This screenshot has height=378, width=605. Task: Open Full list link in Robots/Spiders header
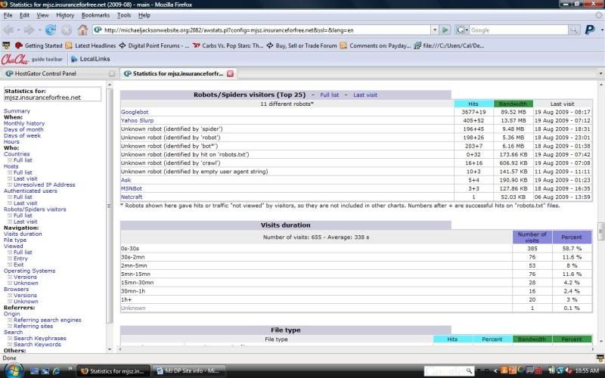(329, 95)
